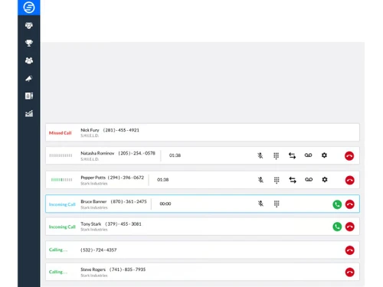The width and height of the screenshot is (383, 287).
Task: Answer the Bruce Banner incoming call
Action: point(337,204)
